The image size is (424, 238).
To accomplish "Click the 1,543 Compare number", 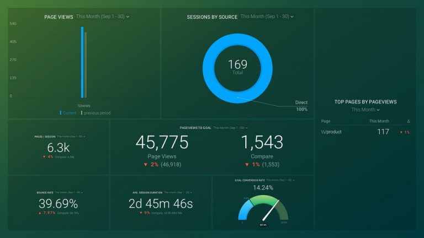I will (x=262, y=142).
